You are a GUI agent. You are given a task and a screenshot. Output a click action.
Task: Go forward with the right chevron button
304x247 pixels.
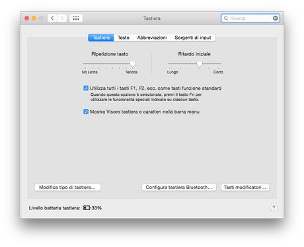[x=62, y=18]
